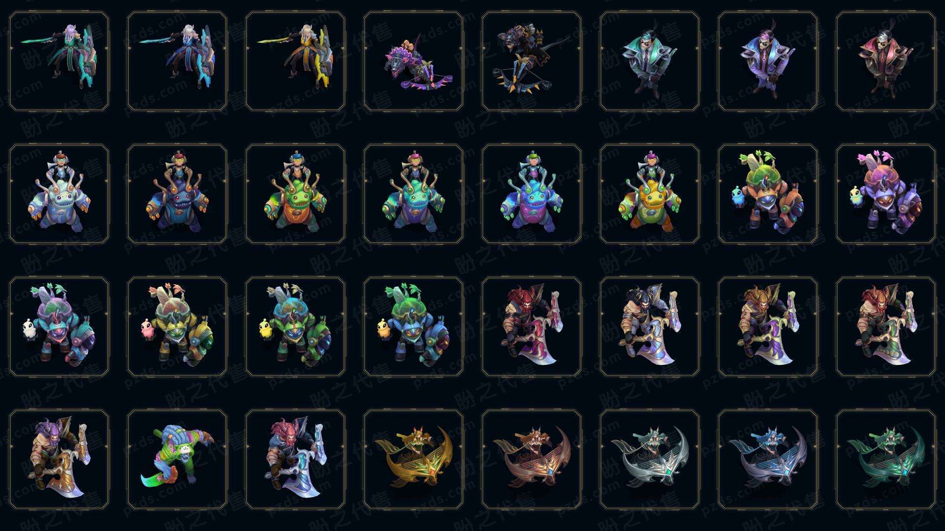Viewport: 945px width, 531px height.
Task: Choose the yellow robot with pink chick
Action: [x=177, y=327]
